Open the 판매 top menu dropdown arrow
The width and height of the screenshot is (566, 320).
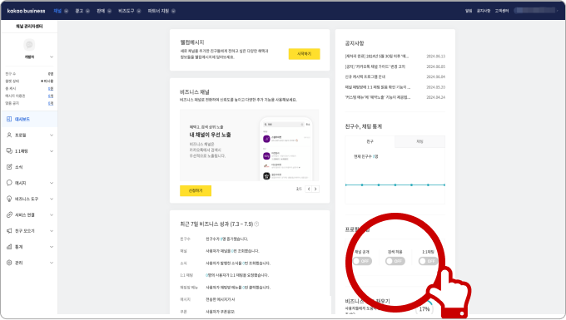tap(109, 11)
